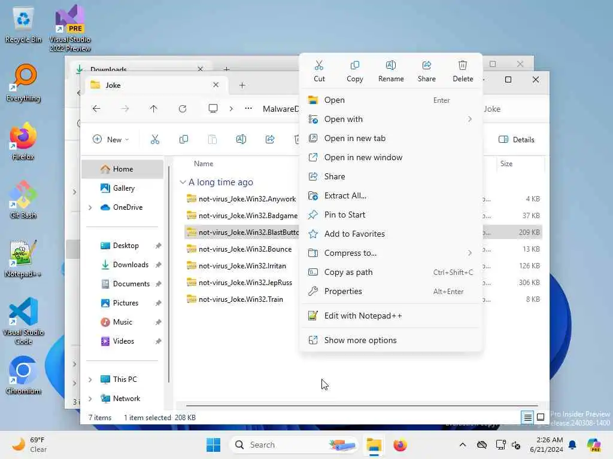Select Show more options

[x=391, y=340]
